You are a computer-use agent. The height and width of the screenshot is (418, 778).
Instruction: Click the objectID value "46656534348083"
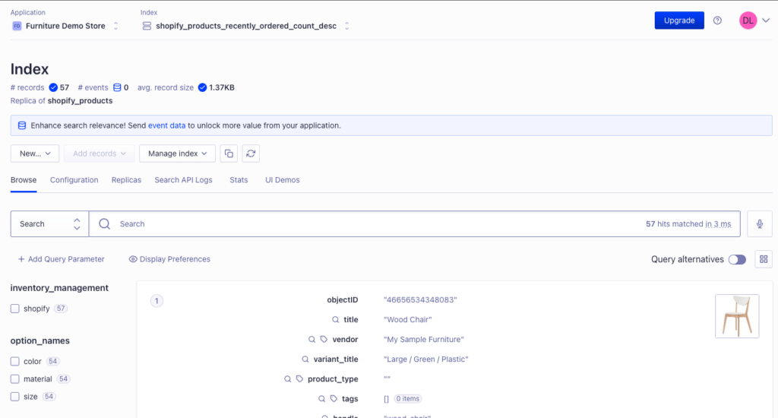click(x=420, y=300)
